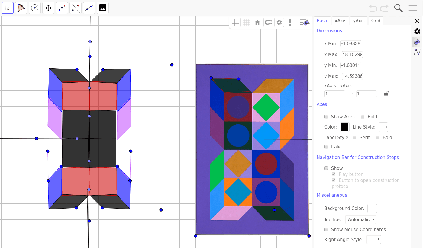Screen dimensions: 423x249
Task: Open the axes Line Style dropdown
Action: [x=383, y=127]
